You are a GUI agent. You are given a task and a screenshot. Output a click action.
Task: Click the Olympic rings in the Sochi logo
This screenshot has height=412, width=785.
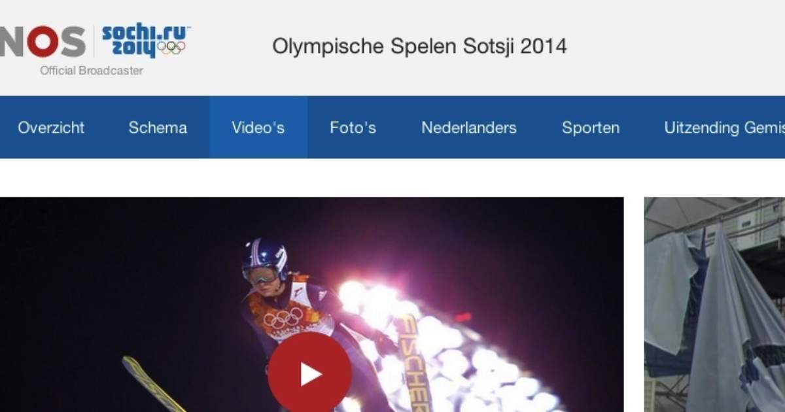pyautogui.click(x=171, y=48)
